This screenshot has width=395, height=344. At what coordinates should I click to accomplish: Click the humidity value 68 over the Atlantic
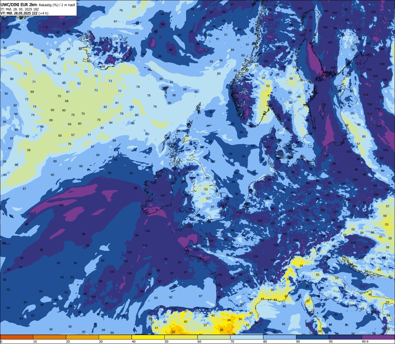[x=67, y=101]
